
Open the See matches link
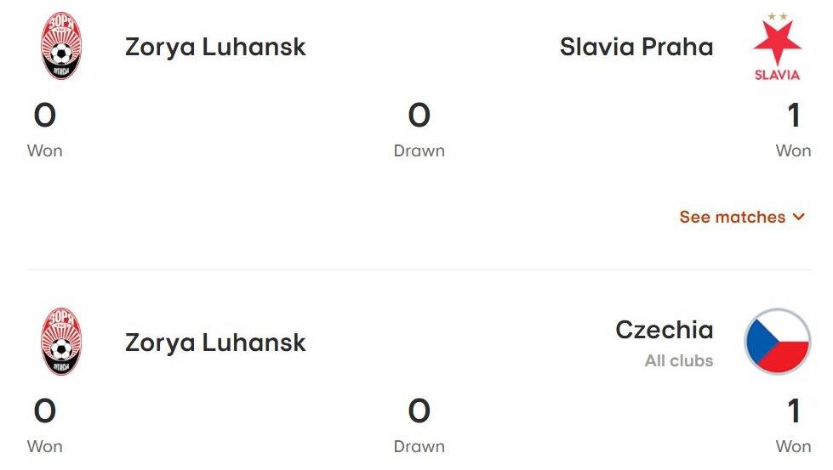pyautogui.click(x=732, y=217)
